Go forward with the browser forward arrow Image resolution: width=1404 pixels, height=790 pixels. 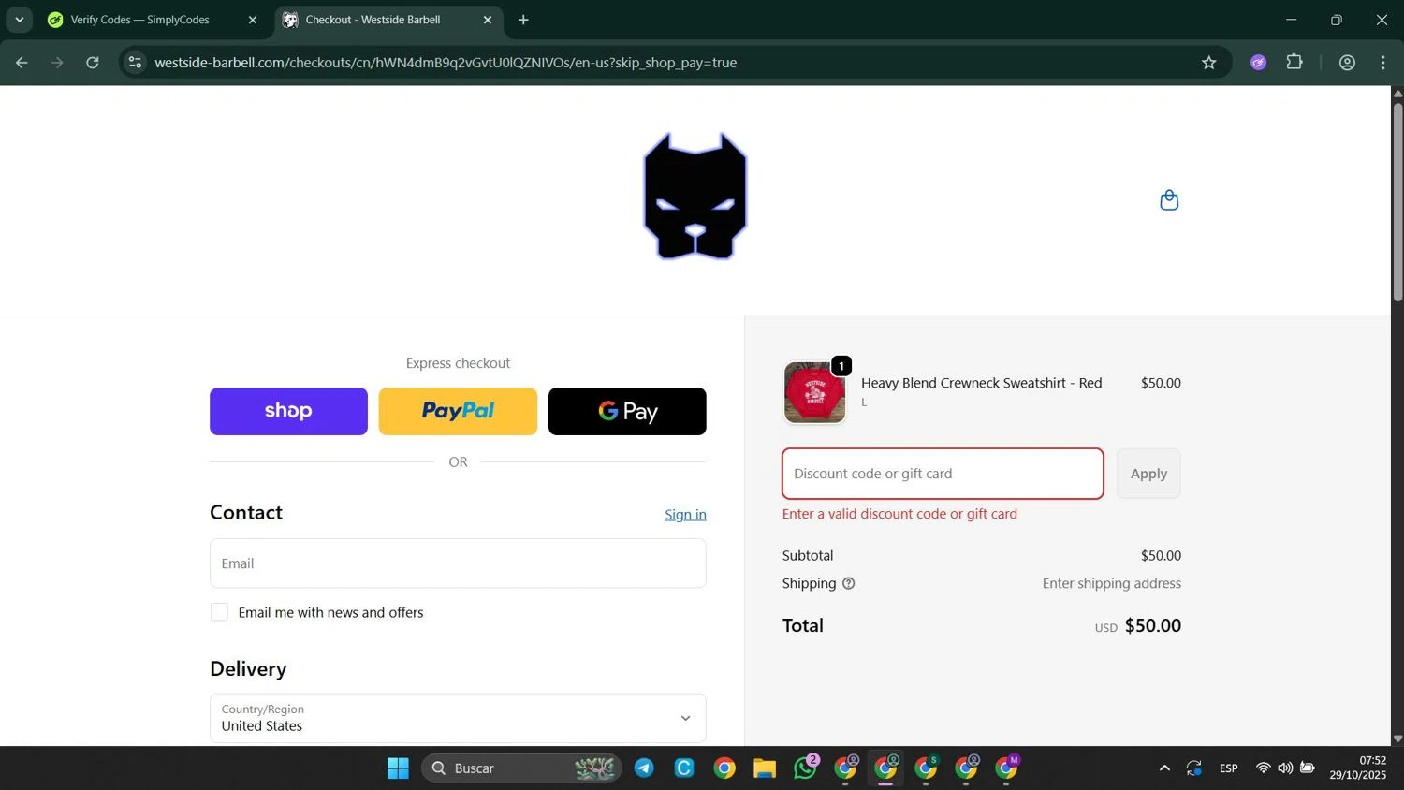[x=57, y=63]
